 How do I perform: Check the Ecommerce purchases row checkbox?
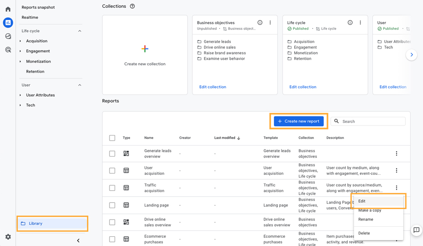click(112, 239)
